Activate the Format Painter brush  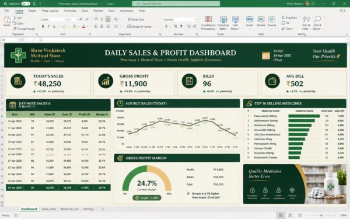pyautogui.click(x=15, y=29)
